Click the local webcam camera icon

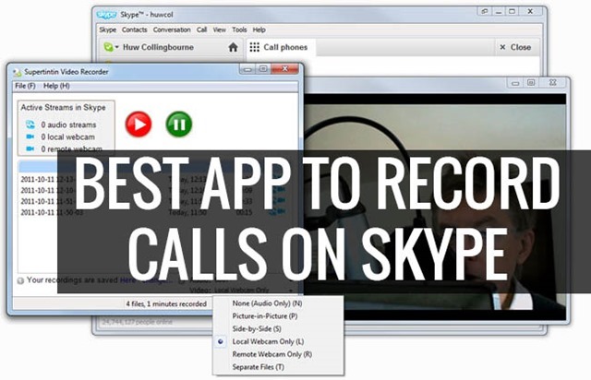point(30,137)
